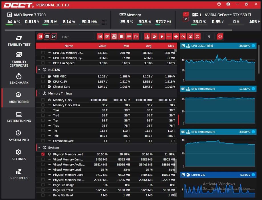Screen dimensions: 262x200
Task: Open the Support Us page
Action: (x=19, y=174)
